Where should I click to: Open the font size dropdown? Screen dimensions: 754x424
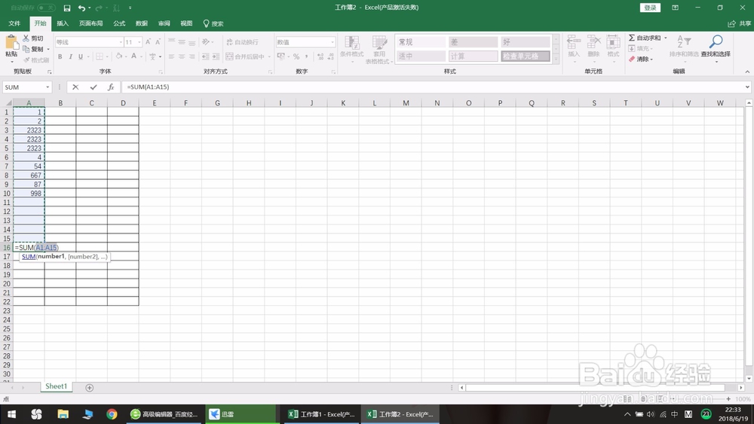[139, 42]
